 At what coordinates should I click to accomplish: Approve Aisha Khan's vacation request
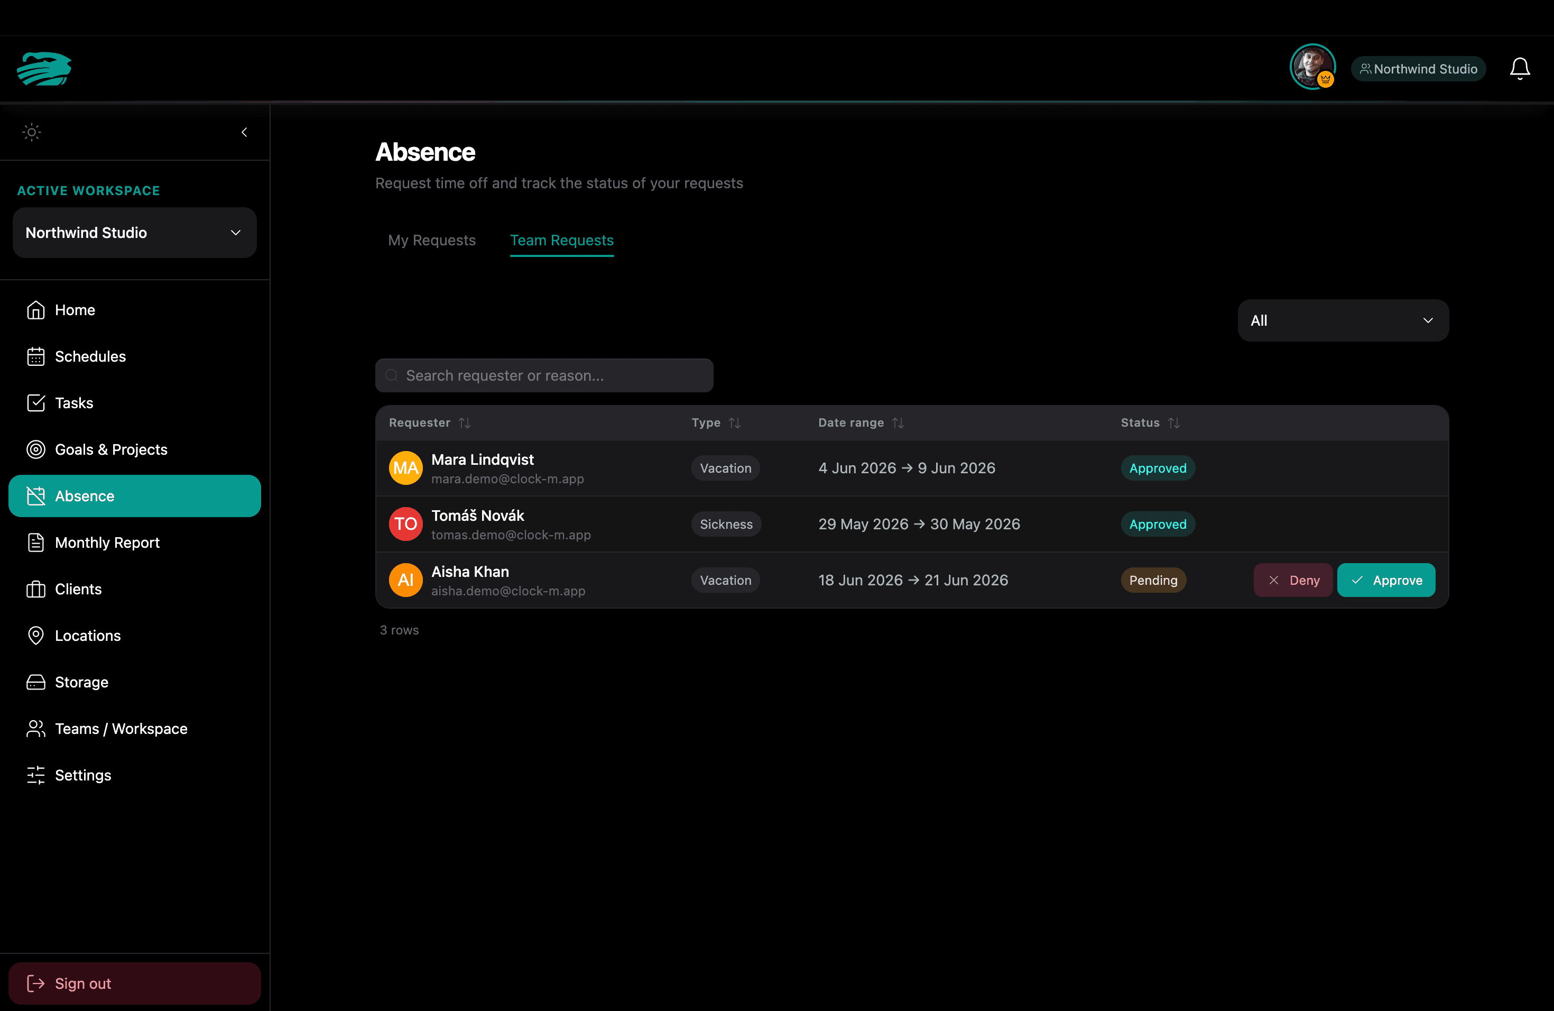(x=1386, y=580)
